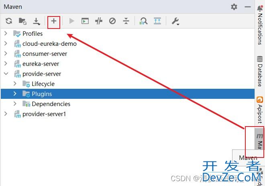Open Notifications tool window tab
This screenshot has width=265, height=186.
[260, 25]
